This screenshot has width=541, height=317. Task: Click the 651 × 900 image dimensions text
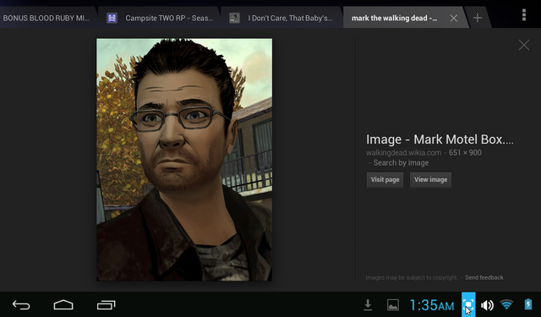point(465,153)
